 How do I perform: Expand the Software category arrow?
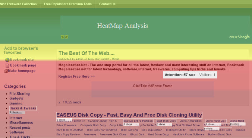click(6, 132)
